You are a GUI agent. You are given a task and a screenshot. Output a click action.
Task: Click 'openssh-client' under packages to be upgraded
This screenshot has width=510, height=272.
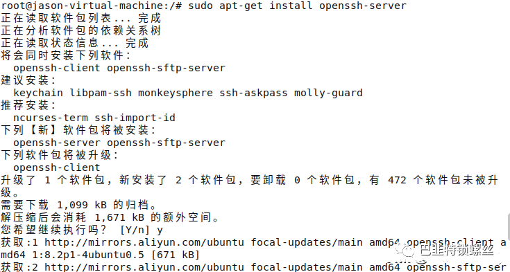coord(57,167)
